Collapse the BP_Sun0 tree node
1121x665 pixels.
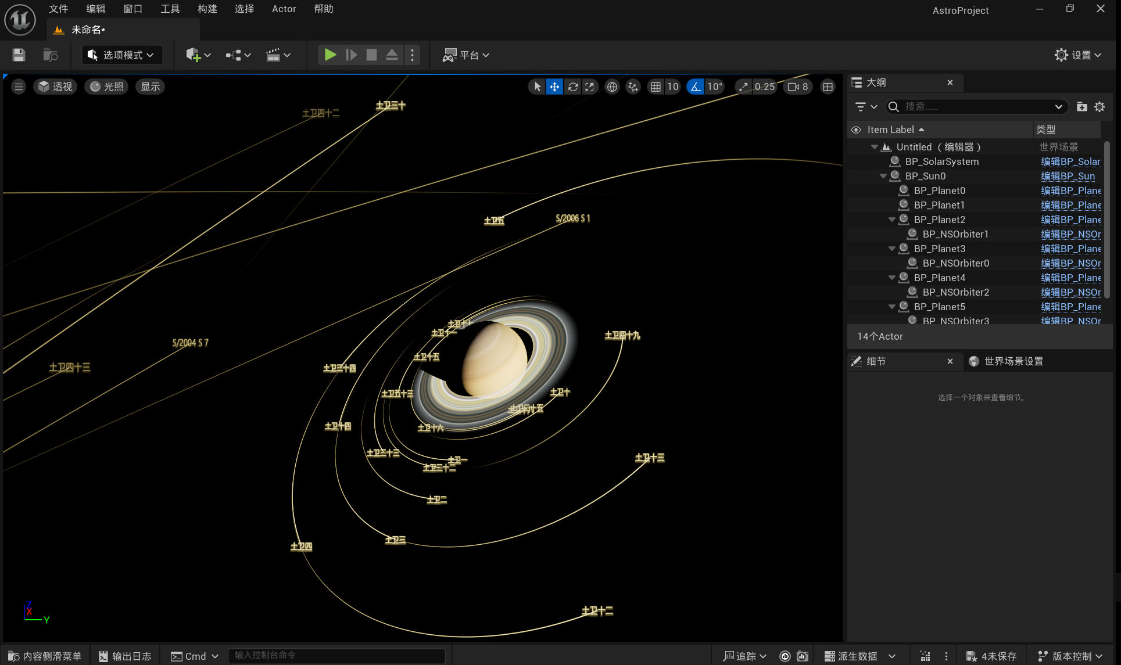[x=883, y=176]
